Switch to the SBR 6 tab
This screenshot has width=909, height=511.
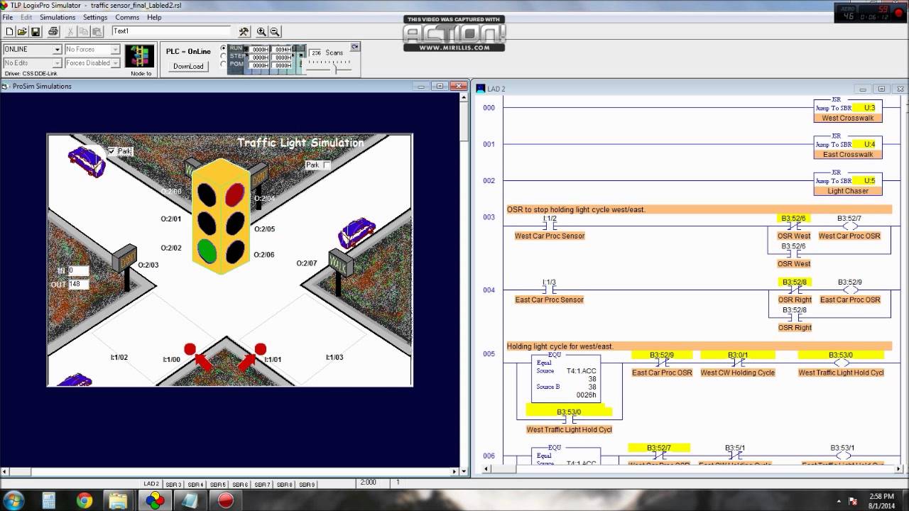pyautogui.click(x=240, y=485)
